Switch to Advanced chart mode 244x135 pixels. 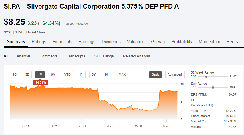pyautogui.click(x=175, y=74)
